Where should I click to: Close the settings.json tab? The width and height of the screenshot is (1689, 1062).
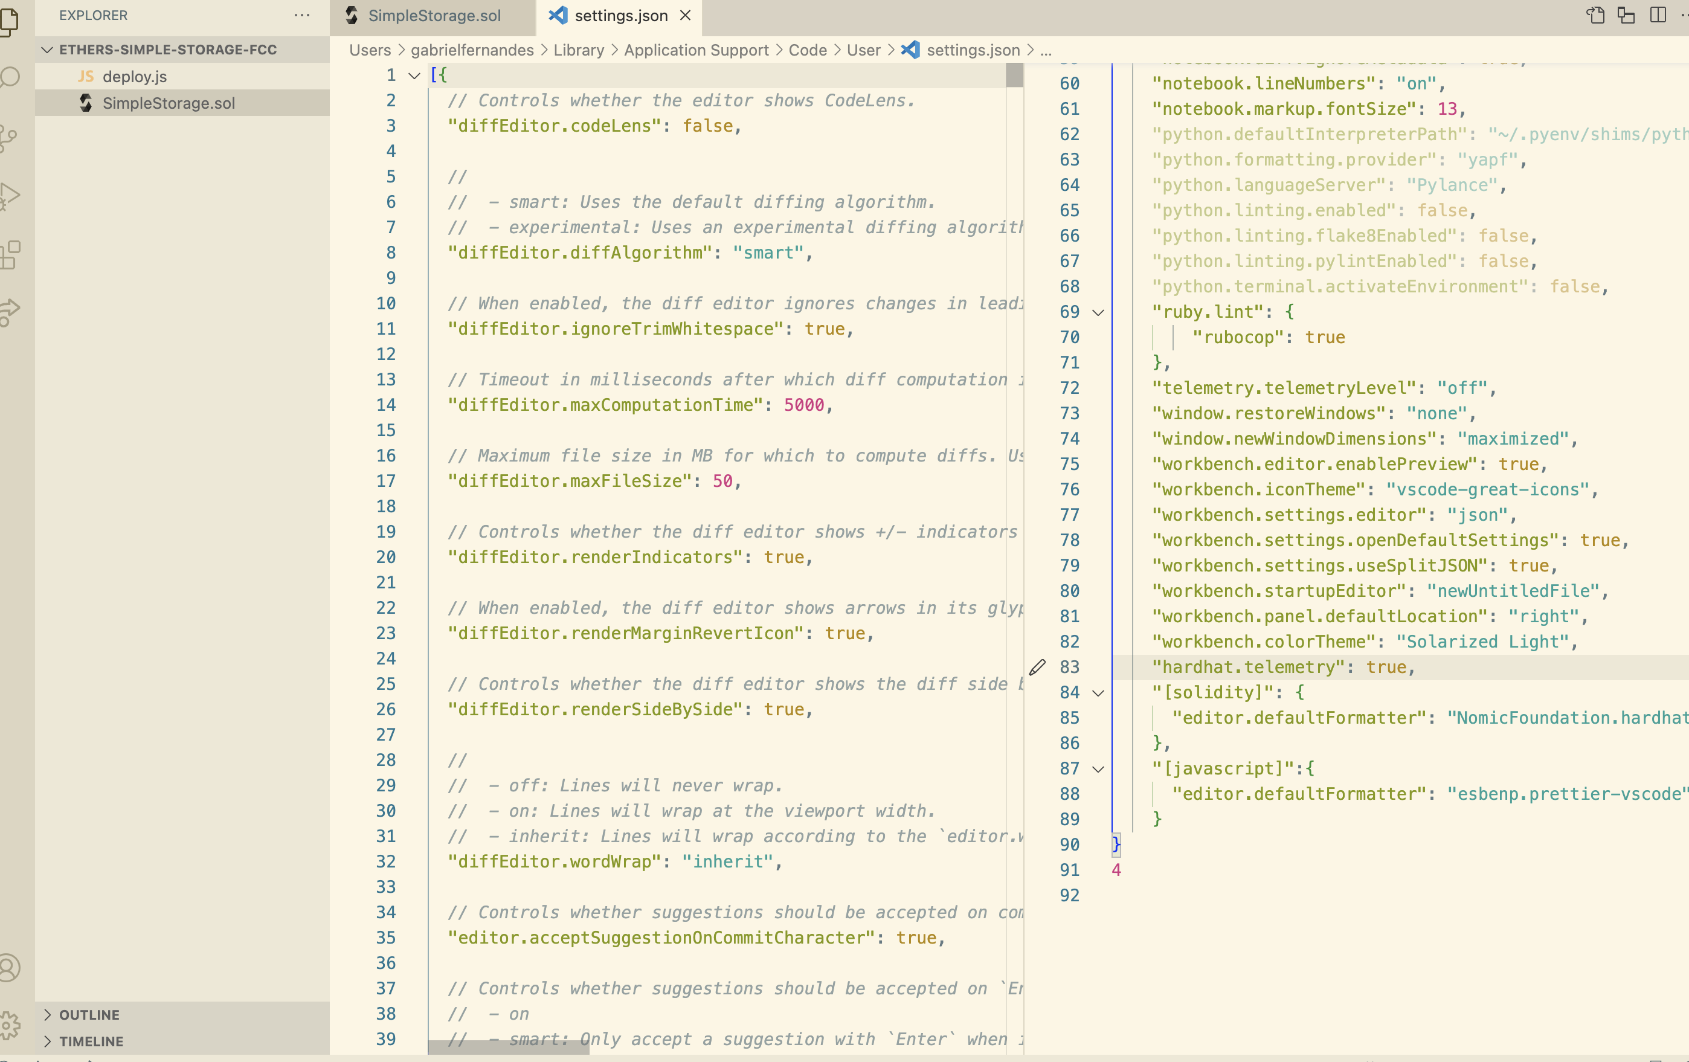coord(685,14)
